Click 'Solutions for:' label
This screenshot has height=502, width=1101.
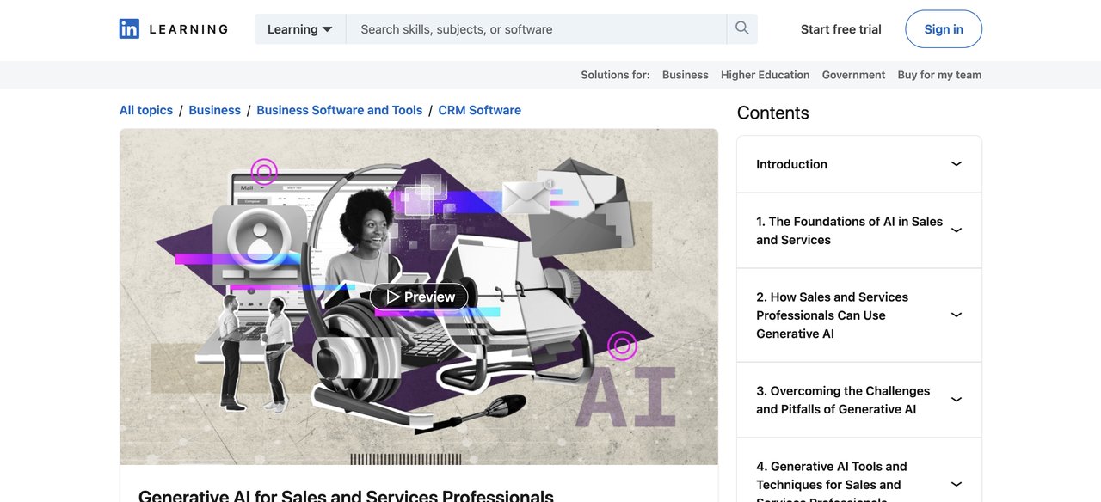click(615, 75)
